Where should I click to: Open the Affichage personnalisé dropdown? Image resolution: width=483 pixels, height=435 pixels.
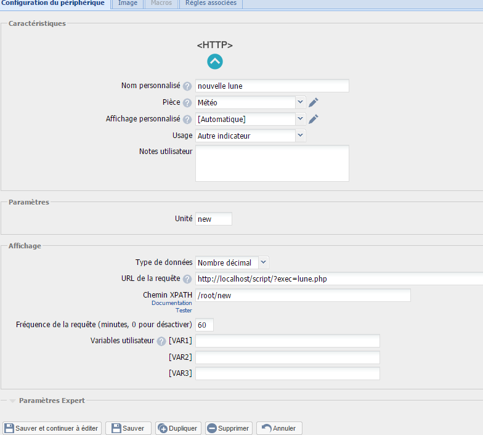(250, 119)
